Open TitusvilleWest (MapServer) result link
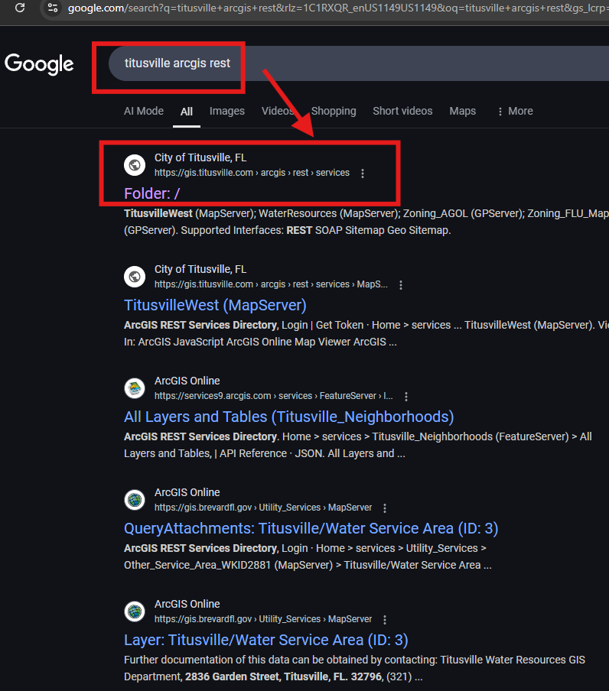Screen dimensions: 609x691 (215, 305)
